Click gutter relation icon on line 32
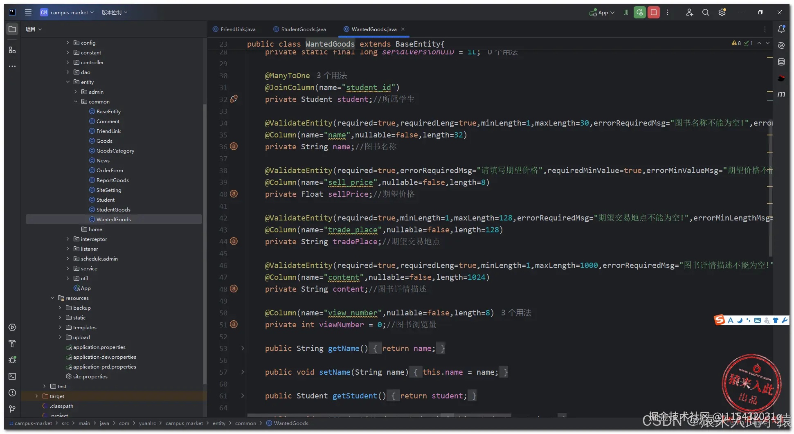 pos(234,99)
